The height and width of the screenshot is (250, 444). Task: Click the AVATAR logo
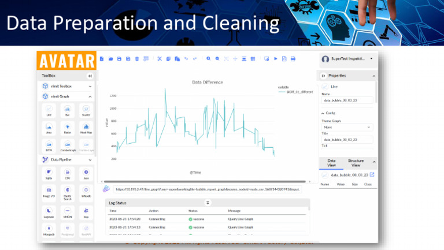pyautogui.click(x=66, y=61)
